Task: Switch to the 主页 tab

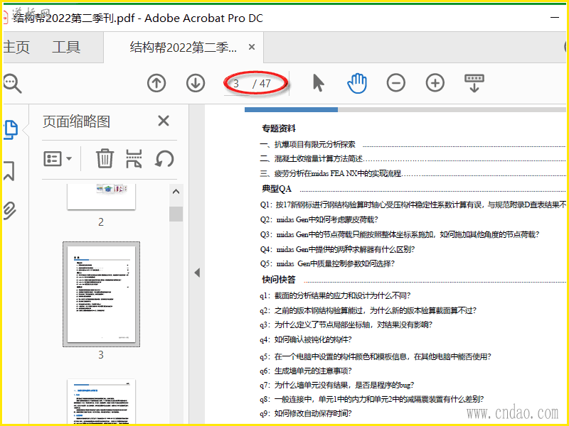Action: [x=16, y=47]
